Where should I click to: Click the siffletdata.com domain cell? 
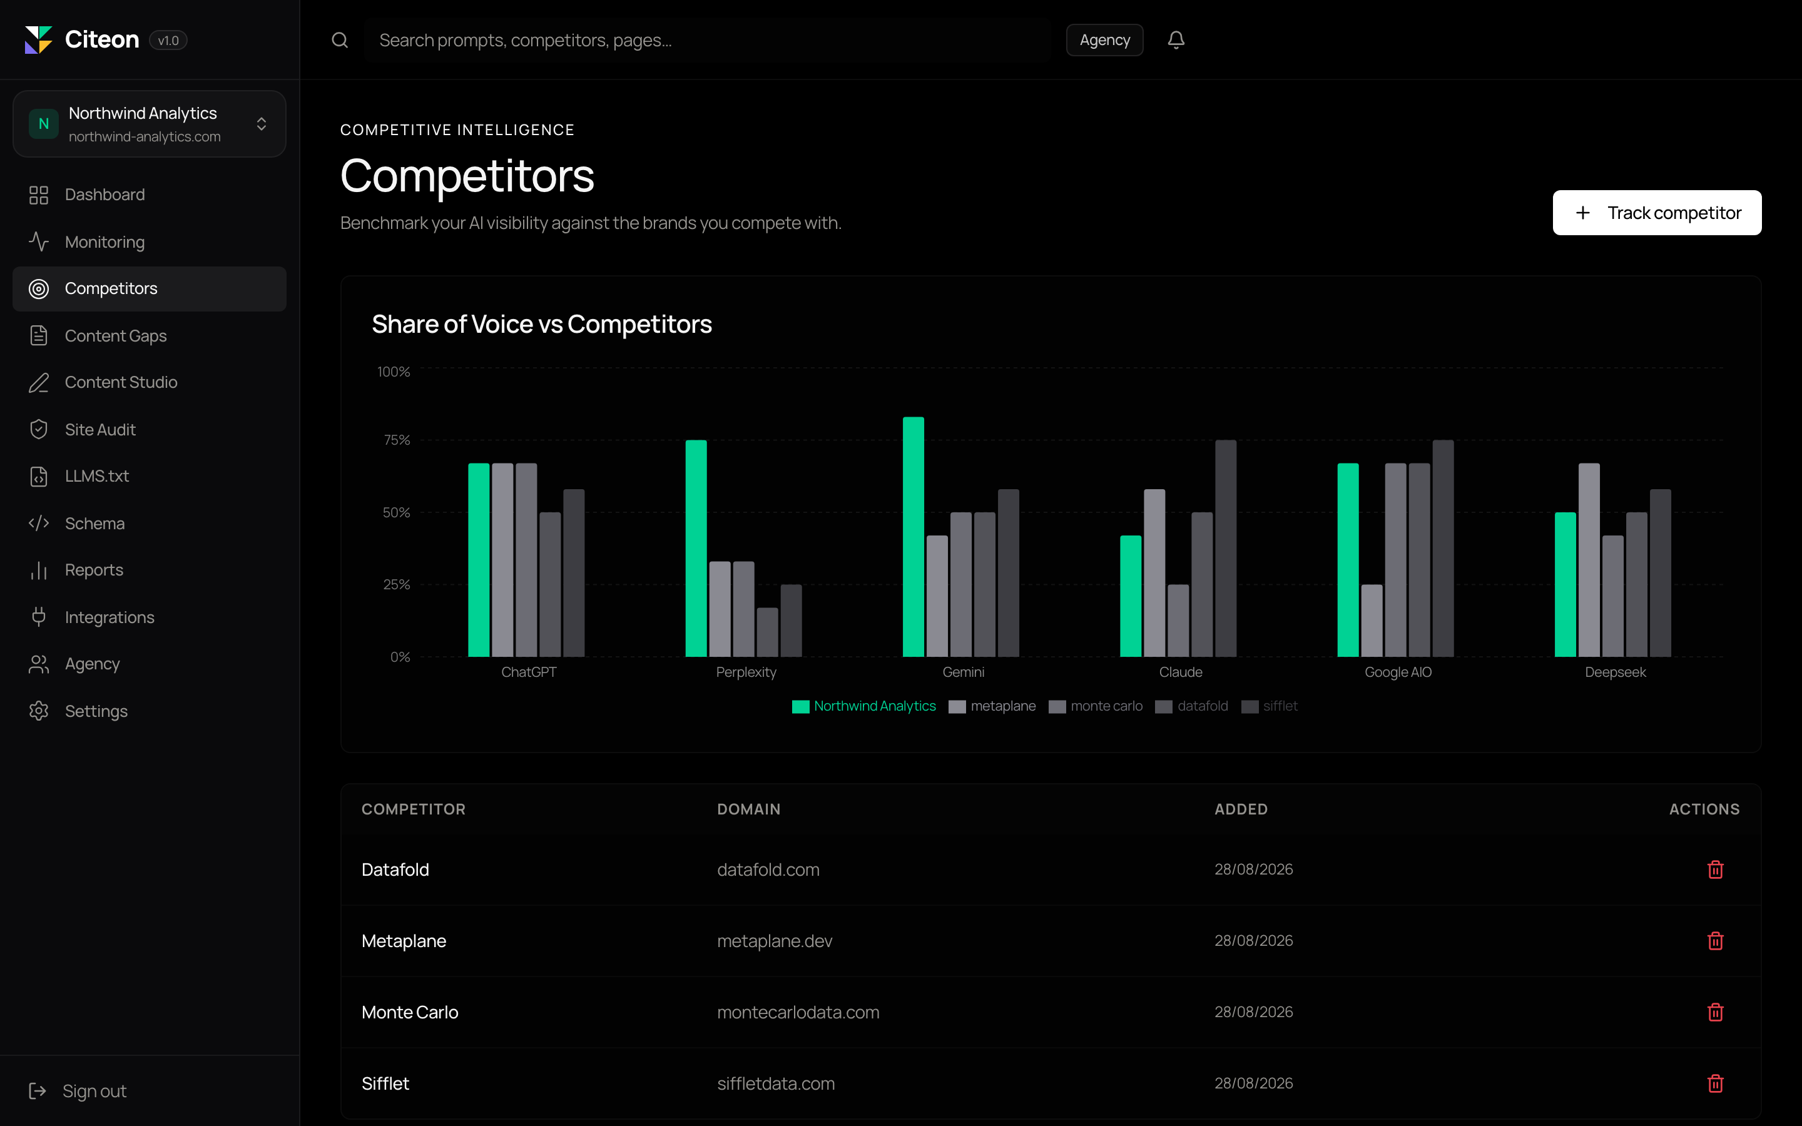[775, 1083]
